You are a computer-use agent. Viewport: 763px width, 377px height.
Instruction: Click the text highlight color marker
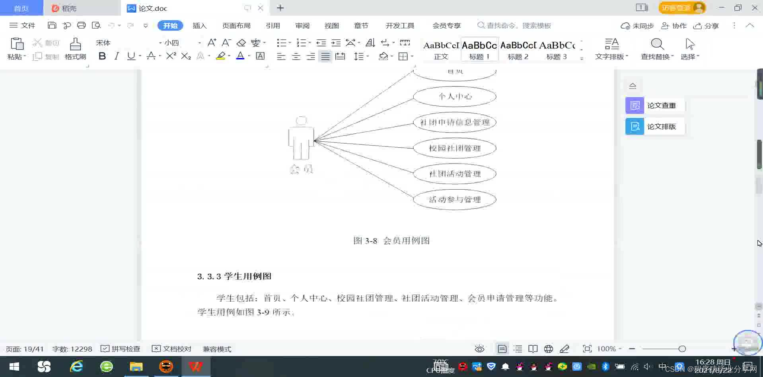[x=221, y=56]
